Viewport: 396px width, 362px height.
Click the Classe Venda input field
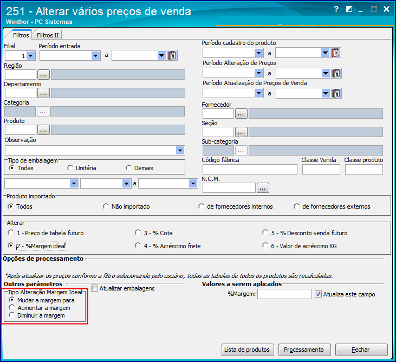321,169
